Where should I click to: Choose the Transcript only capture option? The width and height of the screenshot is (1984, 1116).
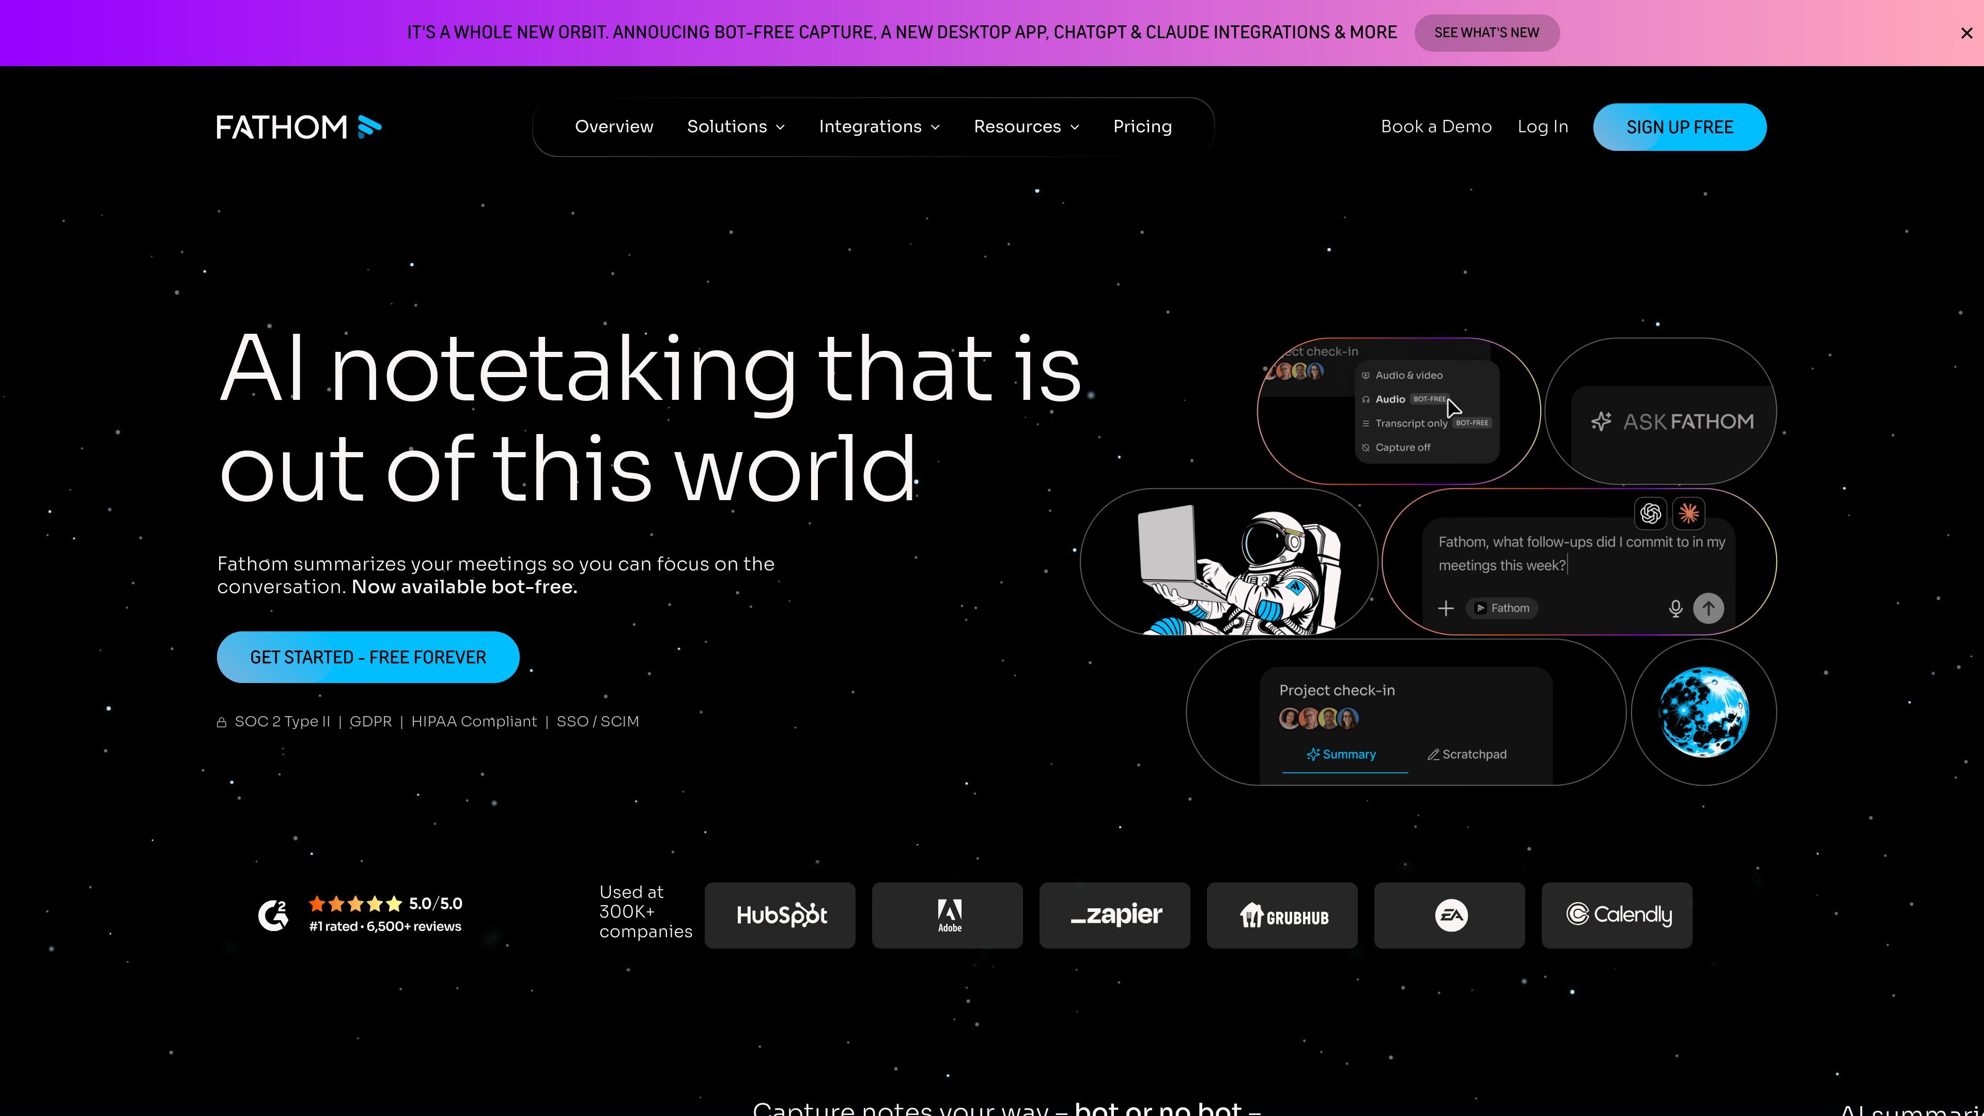[x=1427, y=423]
